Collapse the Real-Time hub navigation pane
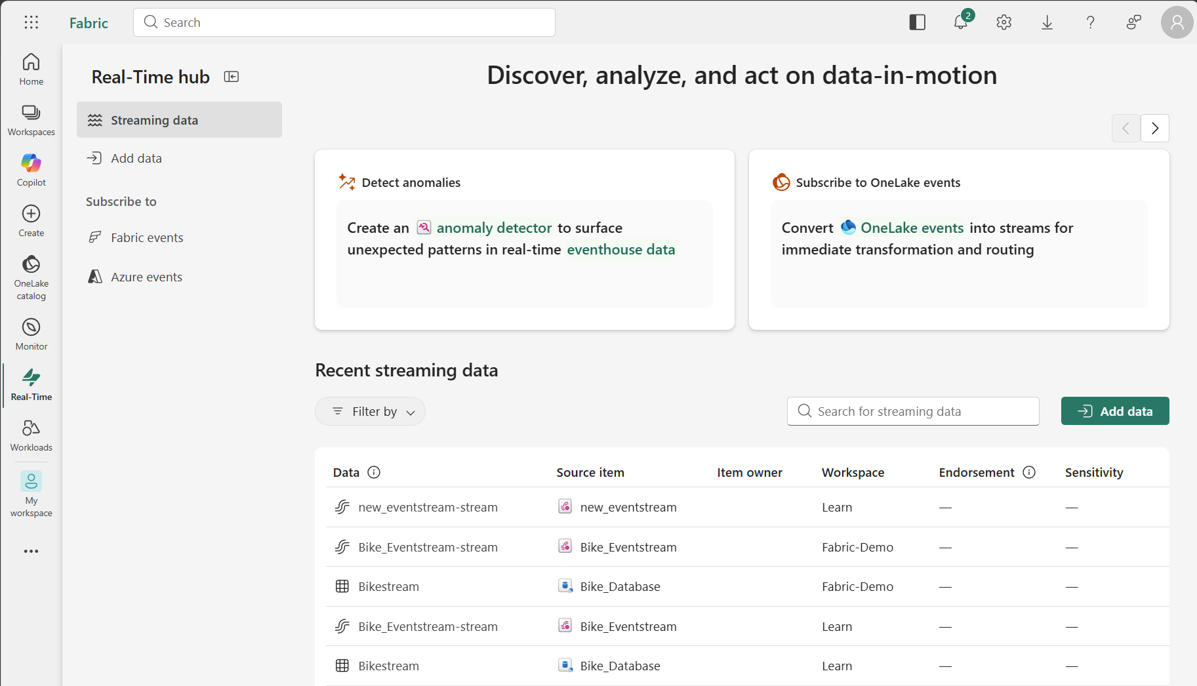Viewport: 1197px width, 686px height. [x=232, y=77]
